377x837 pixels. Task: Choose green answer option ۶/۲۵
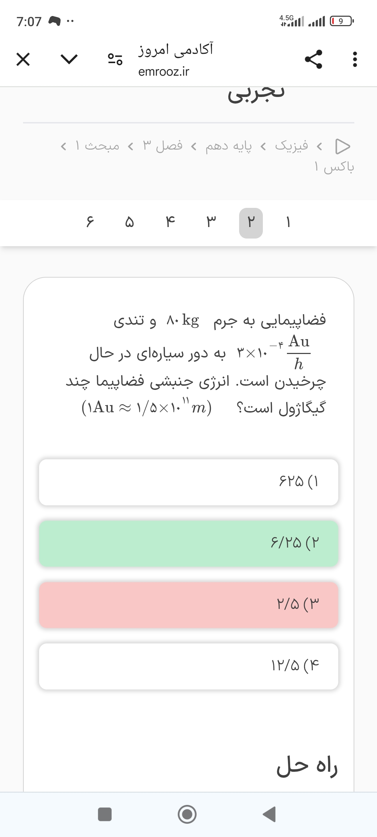tap(188, 543)
